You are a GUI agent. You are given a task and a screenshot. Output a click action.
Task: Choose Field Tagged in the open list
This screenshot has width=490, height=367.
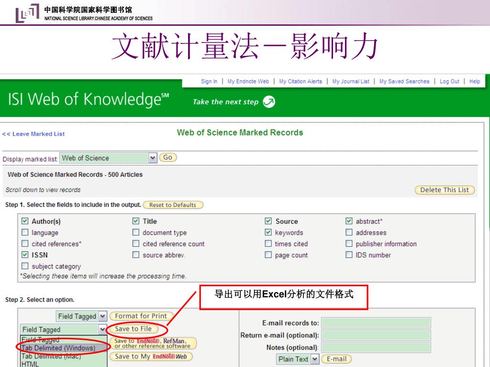pyautogui.click(x=64, y=340)
